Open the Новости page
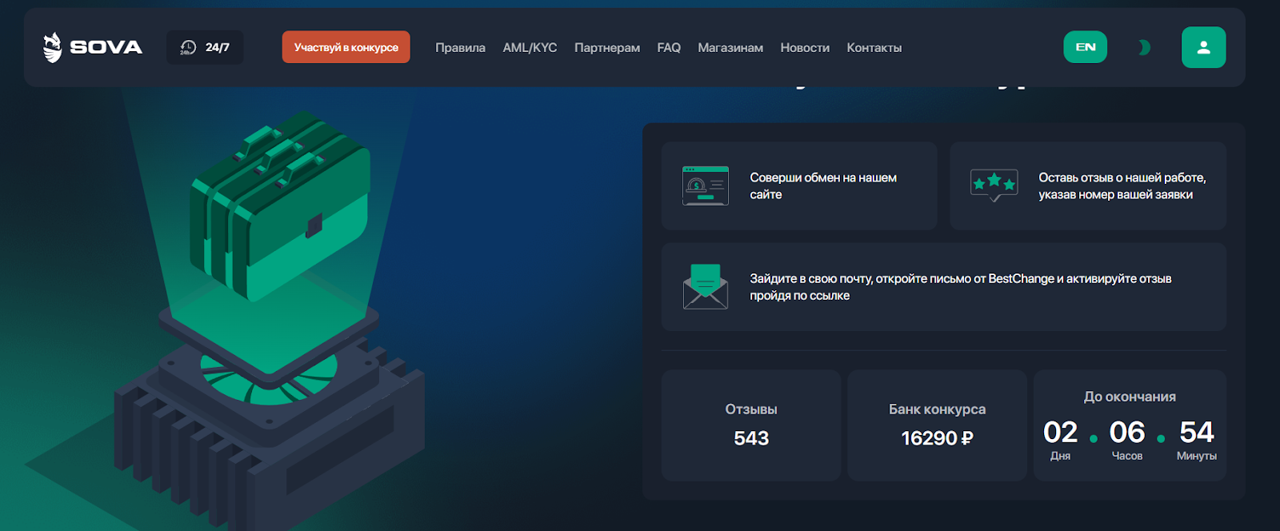The image size is (1280, 531). (805, 48)
